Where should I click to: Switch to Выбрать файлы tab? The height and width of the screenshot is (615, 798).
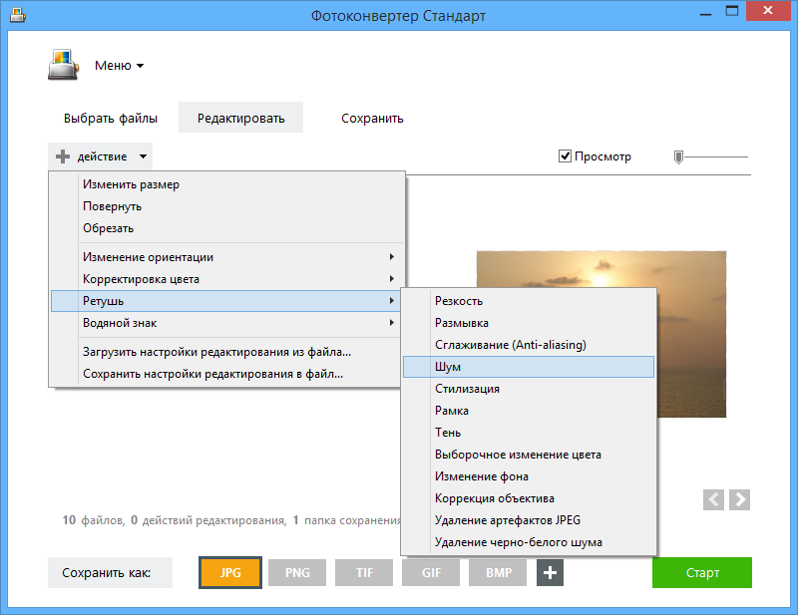click(111, 118)
